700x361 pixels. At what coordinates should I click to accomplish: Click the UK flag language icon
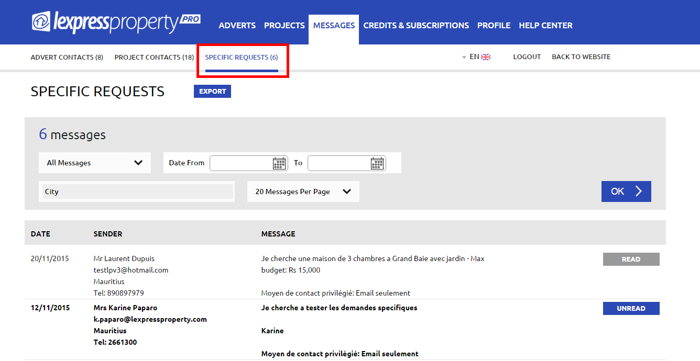pyautogui.click(x=486, y=57)
